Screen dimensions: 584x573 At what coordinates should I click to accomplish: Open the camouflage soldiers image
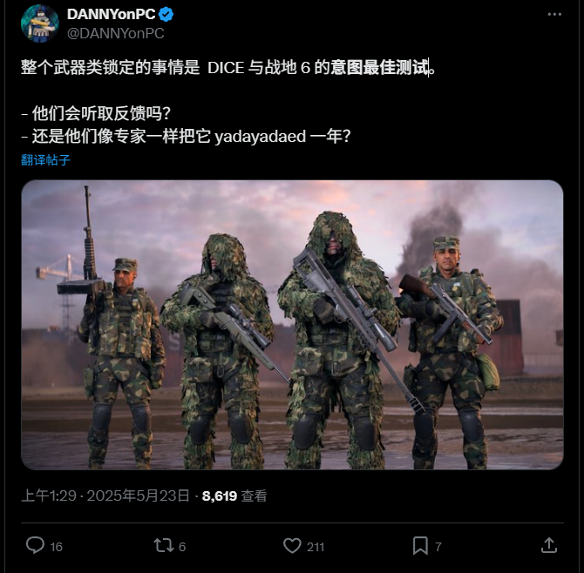click(292, 325)
